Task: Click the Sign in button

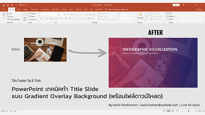Action: click(176, 5)
